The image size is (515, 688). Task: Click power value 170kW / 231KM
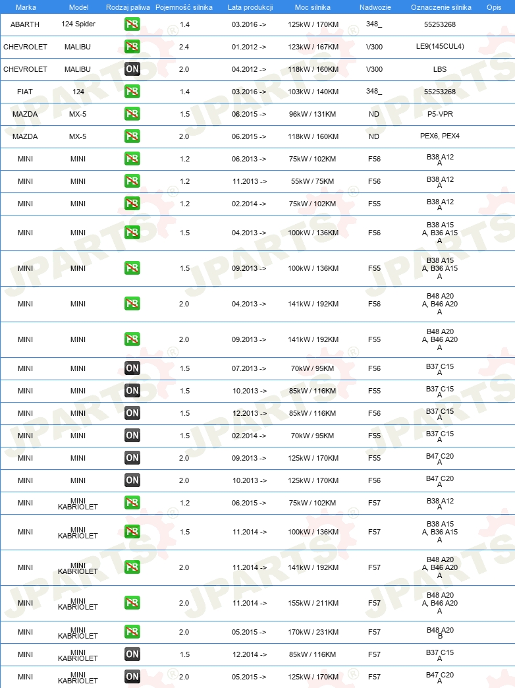pyautogui.click(x=313, y=632)
